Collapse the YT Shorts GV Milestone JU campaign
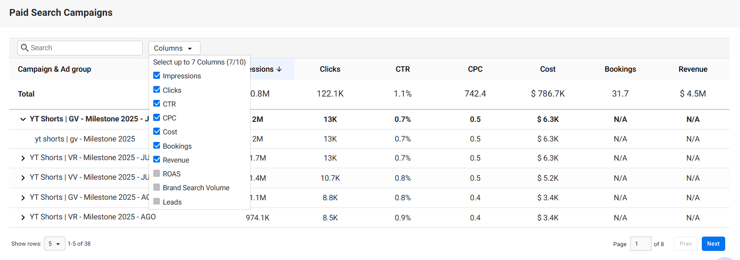740x260 pixels. tap(23, 119)
